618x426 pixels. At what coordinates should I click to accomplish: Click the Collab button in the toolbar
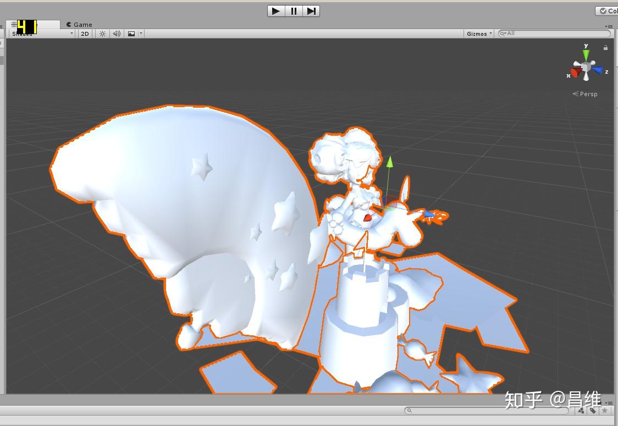tap(608, 11)
